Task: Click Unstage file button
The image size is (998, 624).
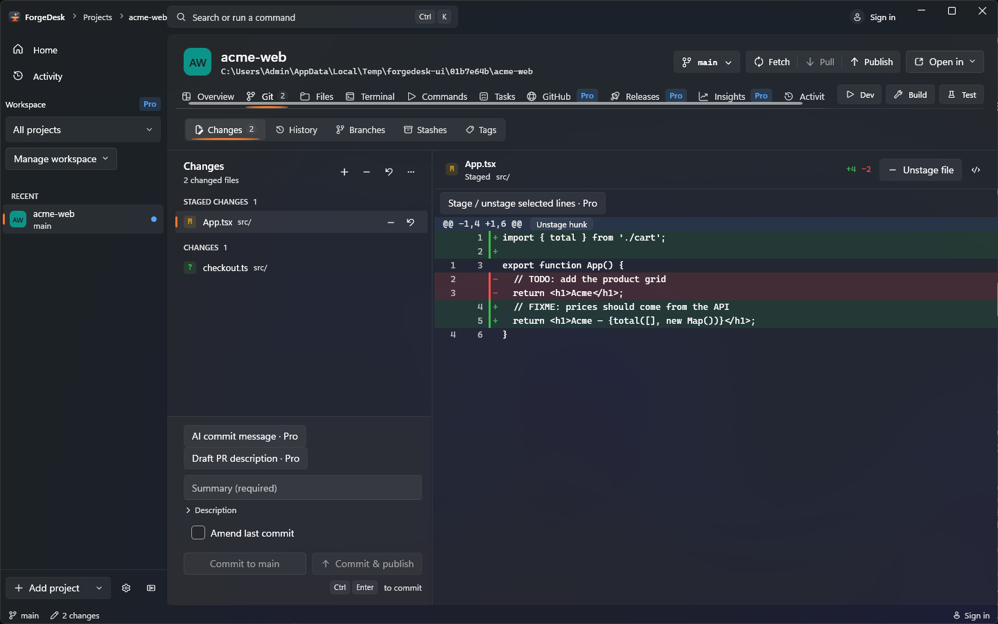Action: (x=920, y=170)
